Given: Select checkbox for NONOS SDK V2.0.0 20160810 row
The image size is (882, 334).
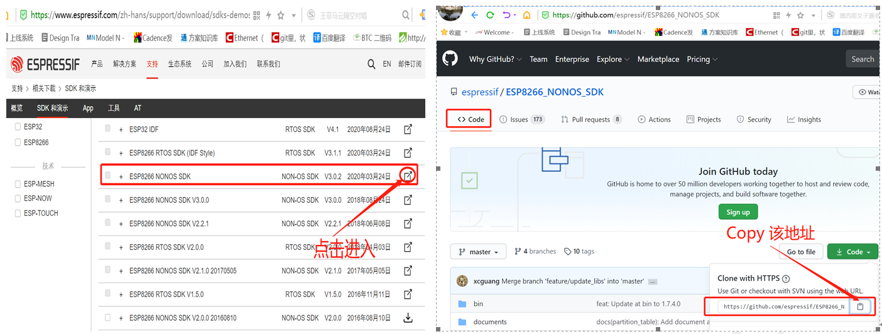Looking at the screenshot, I should 108,318.
